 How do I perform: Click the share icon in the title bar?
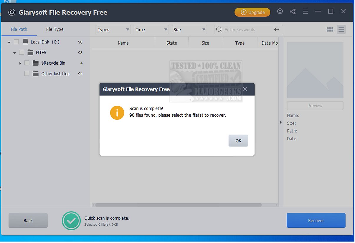pyautogui.click(x=293, y=11)
